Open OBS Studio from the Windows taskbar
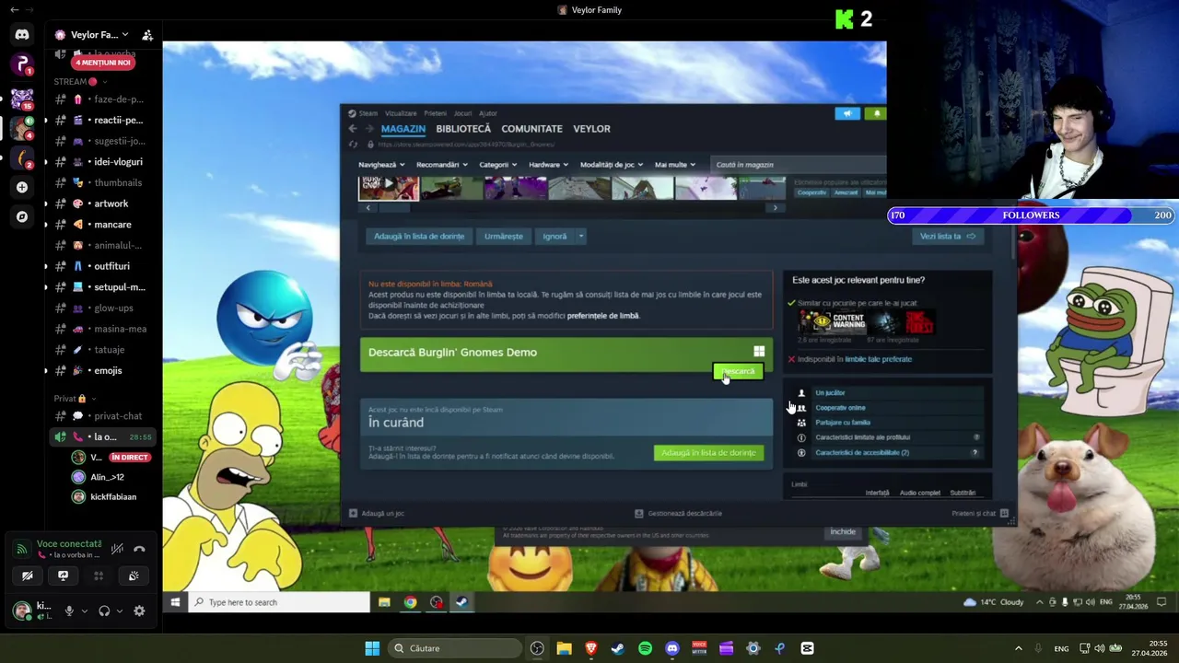Viewport: 1179px width, 663px height. click(x=537, y=648)
